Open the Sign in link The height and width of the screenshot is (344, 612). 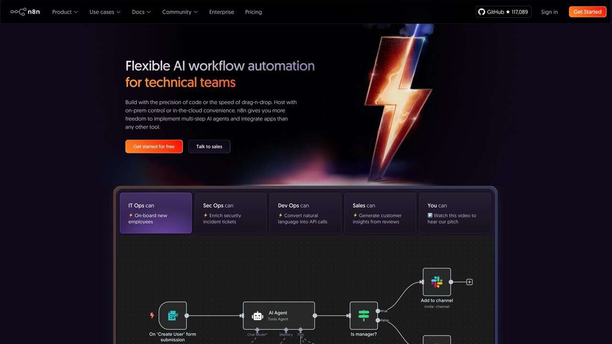point(549,12)
